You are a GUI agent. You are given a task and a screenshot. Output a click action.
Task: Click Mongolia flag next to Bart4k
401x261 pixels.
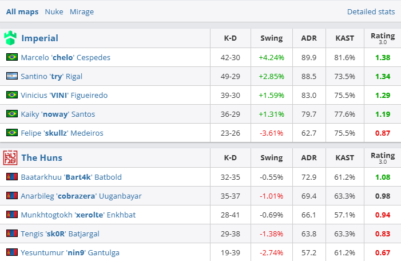coord(11,177)
